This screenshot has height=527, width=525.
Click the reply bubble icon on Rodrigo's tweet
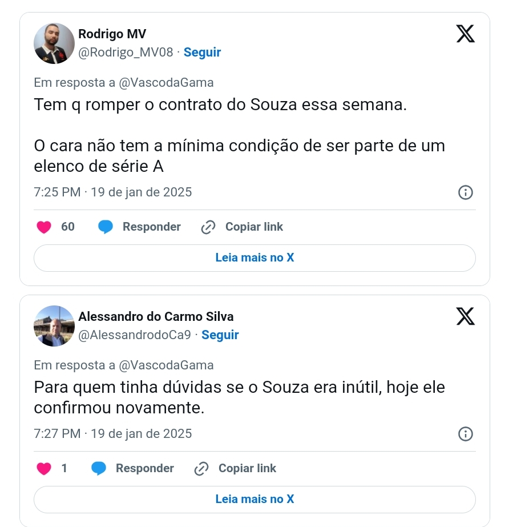click(x=106, y=227)
